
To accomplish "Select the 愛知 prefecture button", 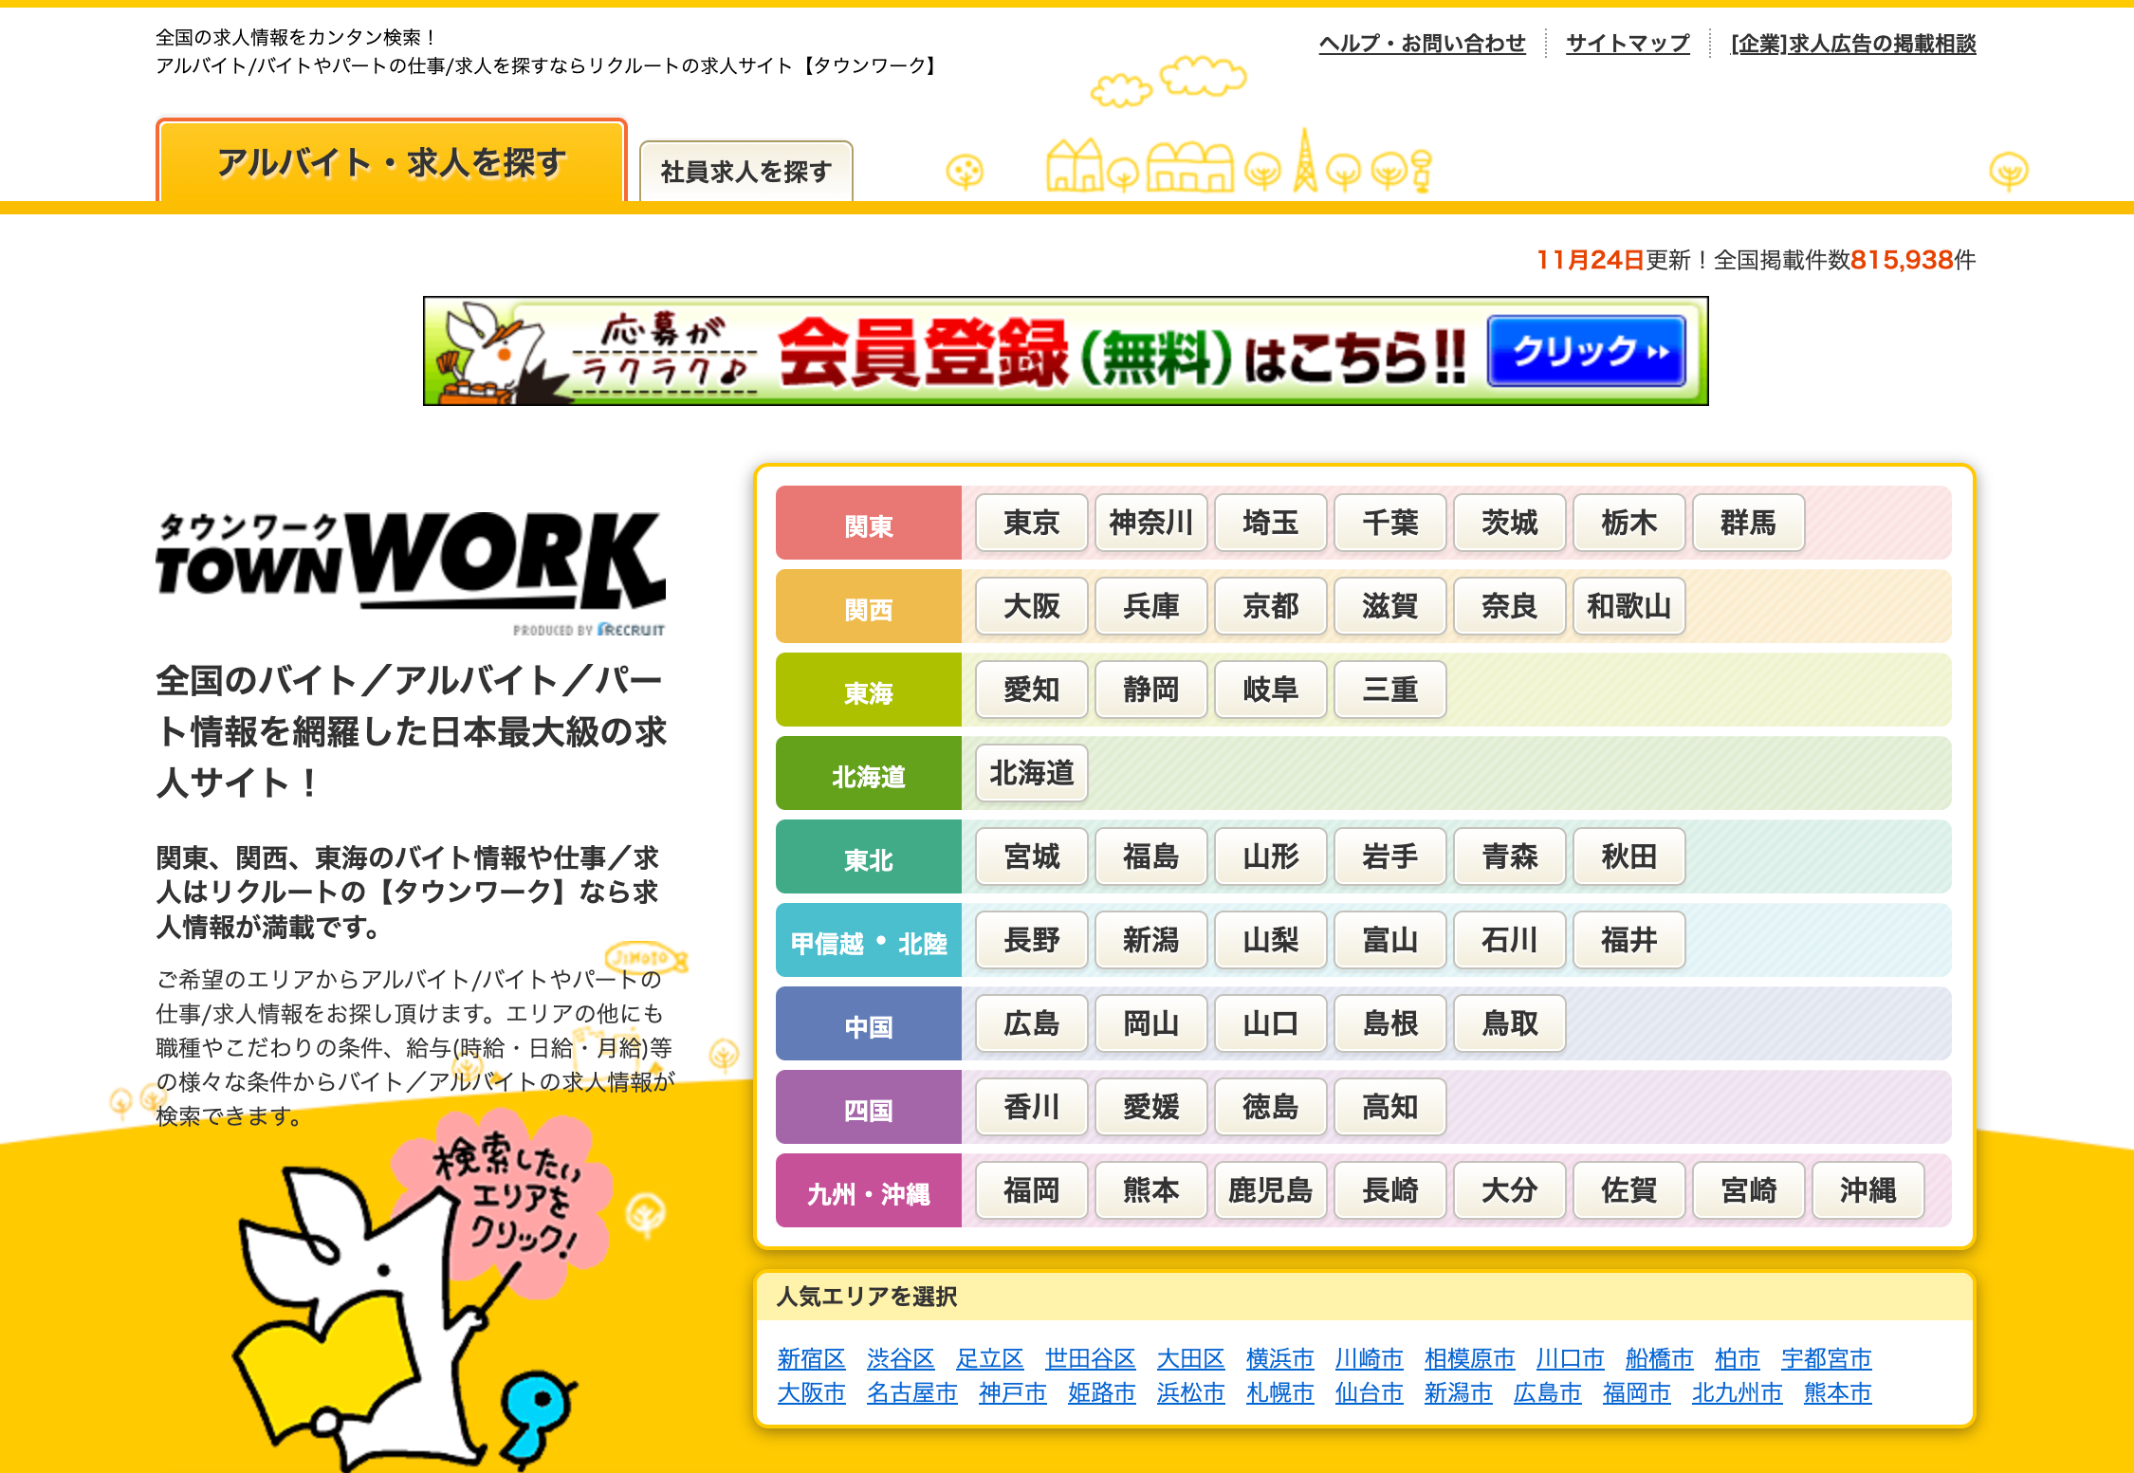I will tap(1031, 690).
